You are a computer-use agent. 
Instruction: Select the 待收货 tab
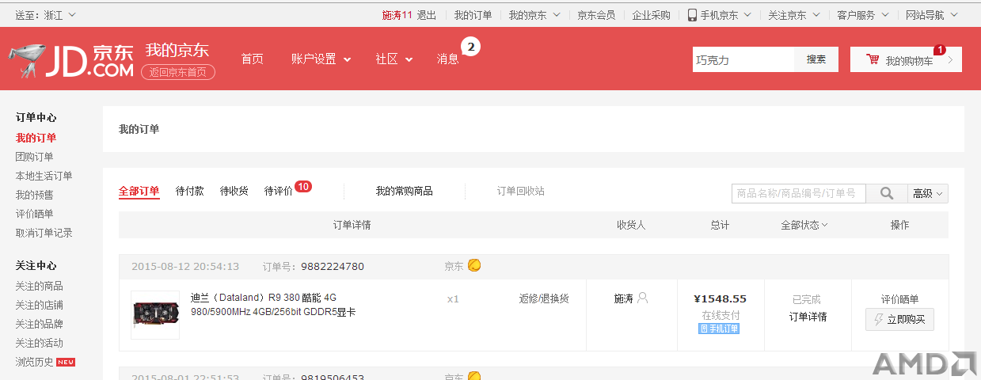tap(234, 191)
